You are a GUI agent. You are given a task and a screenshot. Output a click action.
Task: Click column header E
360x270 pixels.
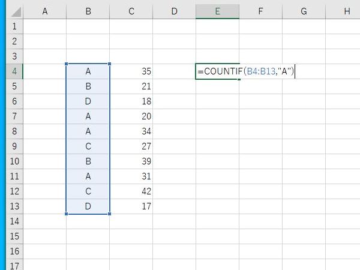pyautogui.click(x=217, y=11)
